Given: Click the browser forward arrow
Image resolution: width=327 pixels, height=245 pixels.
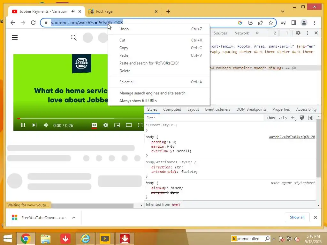Looking at the screenshot, I should coord(23,23).
